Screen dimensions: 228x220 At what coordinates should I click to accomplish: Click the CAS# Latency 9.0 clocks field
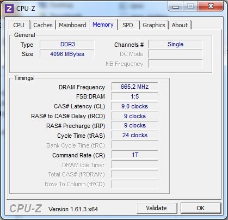(134, 106)
